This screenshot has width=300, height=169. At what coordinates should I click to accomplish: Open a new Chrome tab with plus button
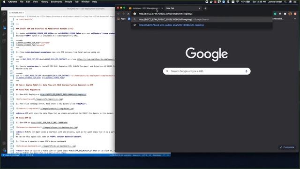205,8
